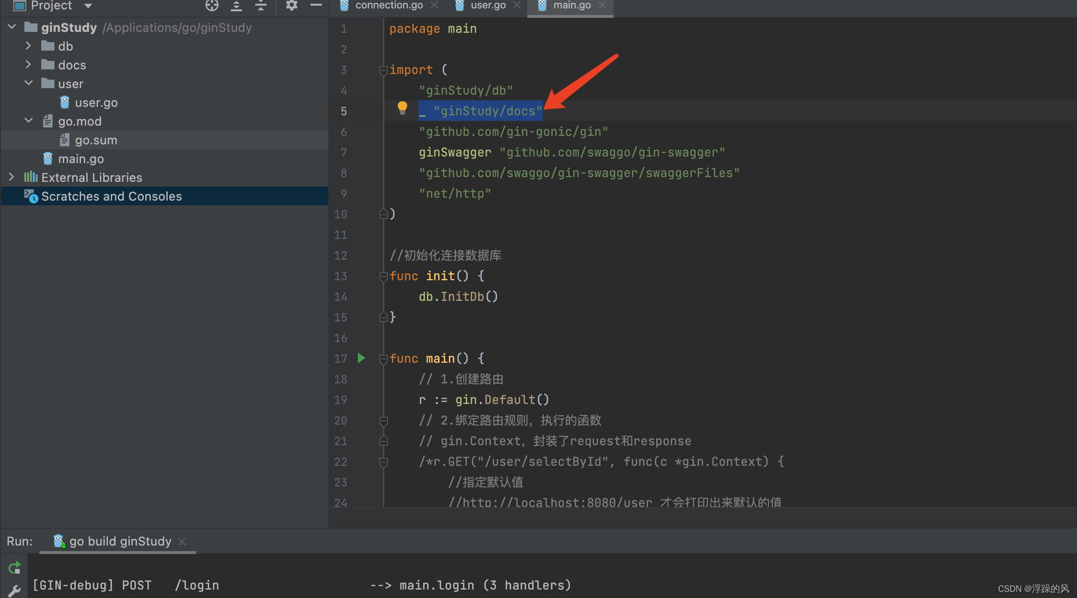This screenshot has height=598, width=1077.
Task: Click the yellow lightbulb intention icon
Action: tap(402, 108)
